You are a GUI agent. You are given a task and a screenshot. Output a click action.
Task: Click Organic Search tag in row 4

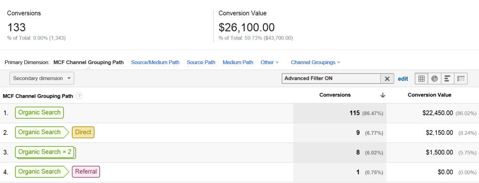(41, 172)
